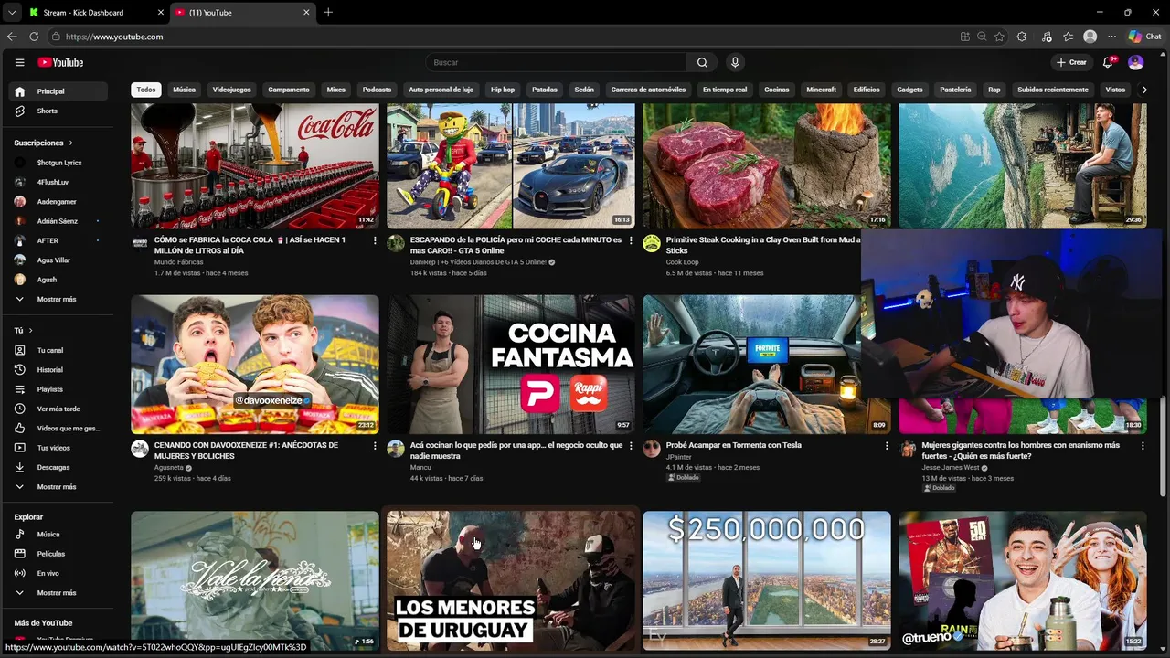Open the Suscripciones section chevron
Viewport: 1170px width, 658px height.
click(70, 143)
